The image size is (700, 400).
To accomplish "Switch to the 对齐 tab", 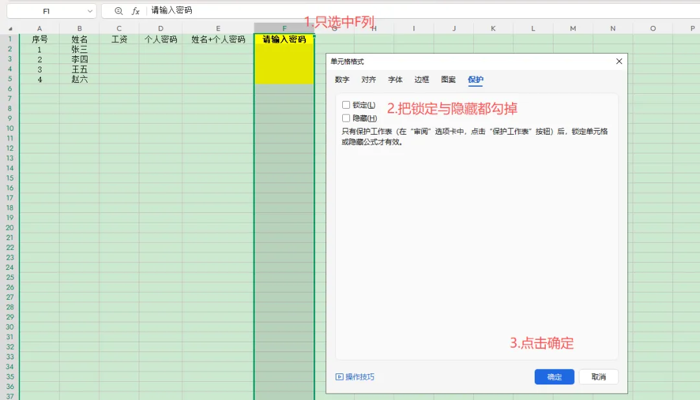I will (368, 80).
